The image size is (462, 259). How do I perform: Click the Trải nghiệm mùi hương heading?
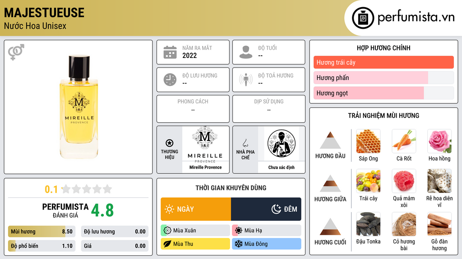pos(383,116)
